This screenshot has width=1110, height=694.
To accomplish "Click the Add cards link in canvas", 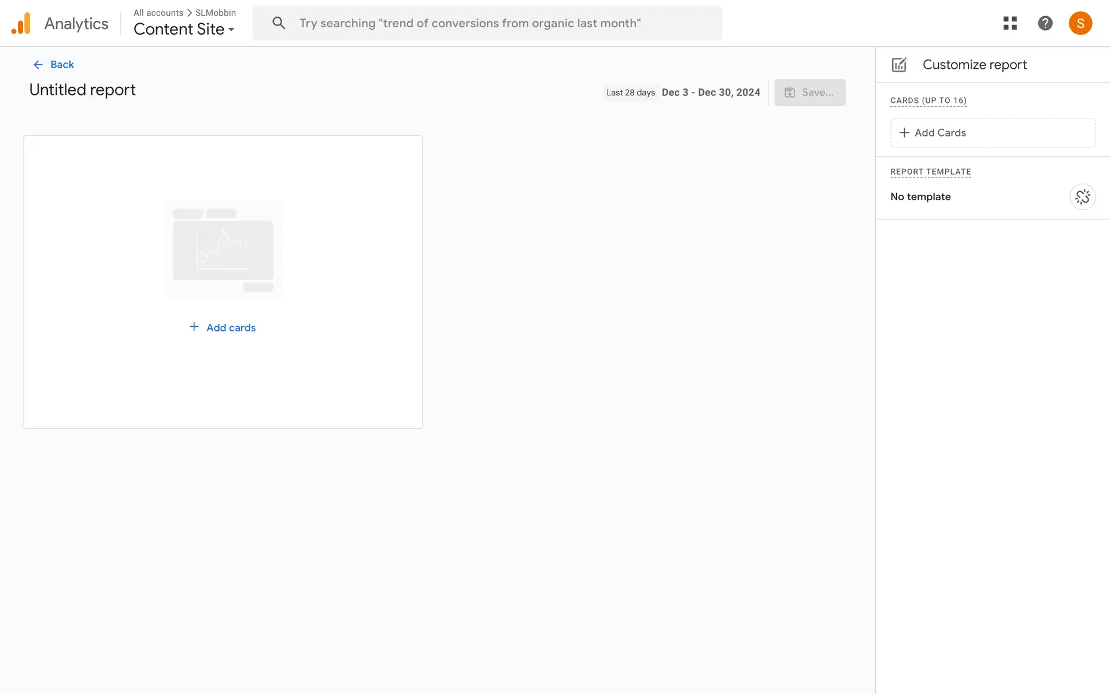I will 231,328.
